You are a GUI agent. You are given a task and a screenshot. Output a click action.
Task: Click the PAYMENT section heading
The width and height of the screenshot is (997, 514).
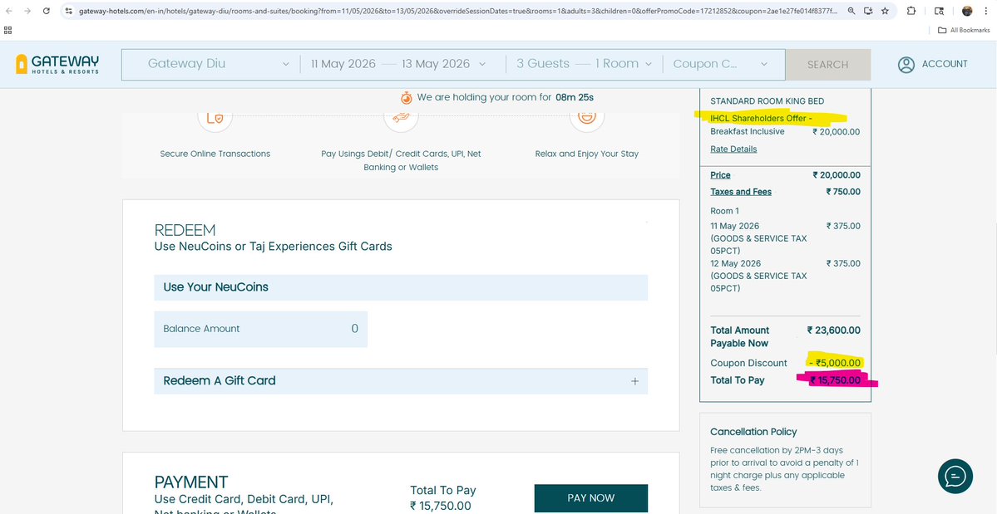pyautogui.click(x=191, y=482)
